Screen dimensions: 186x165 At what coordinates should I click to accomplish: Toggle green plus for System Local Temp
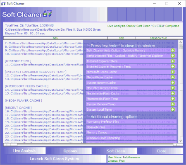click(173, 109)
